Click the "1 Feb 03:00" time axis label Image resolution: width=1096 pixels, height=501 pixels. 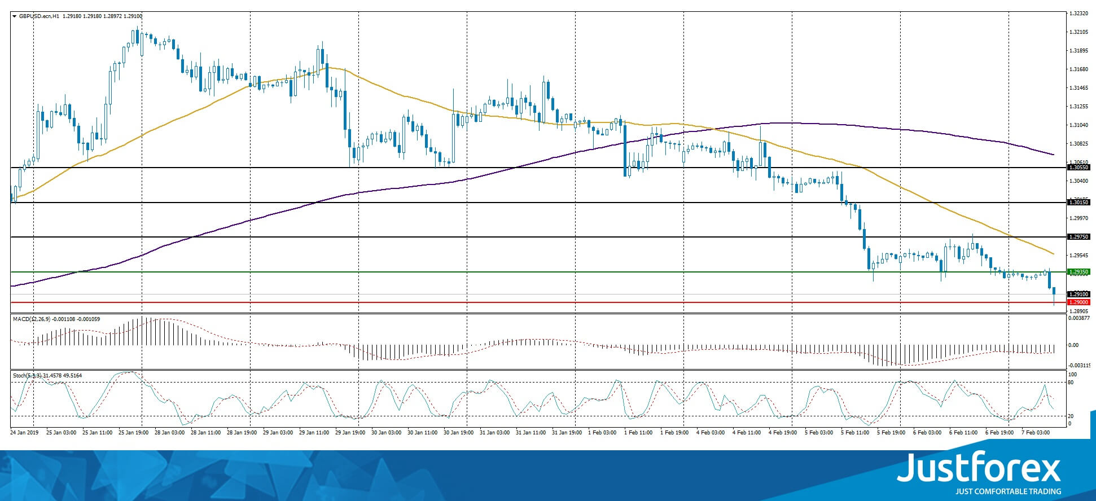tap(602, 433)
